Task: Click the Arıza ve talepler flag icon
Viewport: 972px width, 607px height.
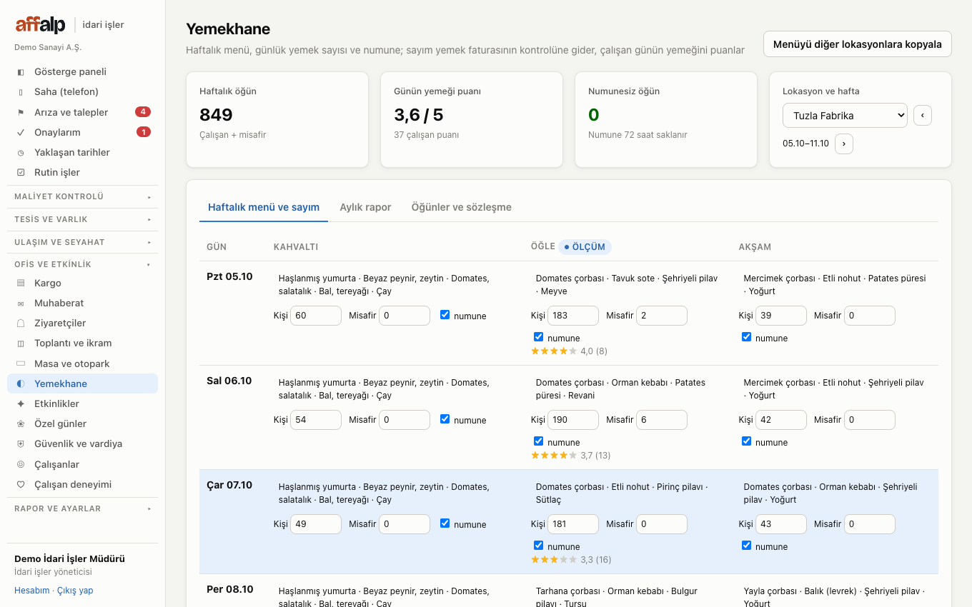Action: coord(21,112)
